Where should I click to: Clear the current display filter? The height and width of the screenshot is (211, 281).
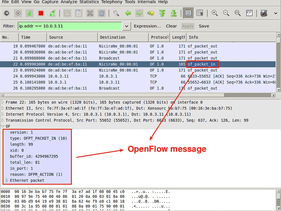[171, 26]
